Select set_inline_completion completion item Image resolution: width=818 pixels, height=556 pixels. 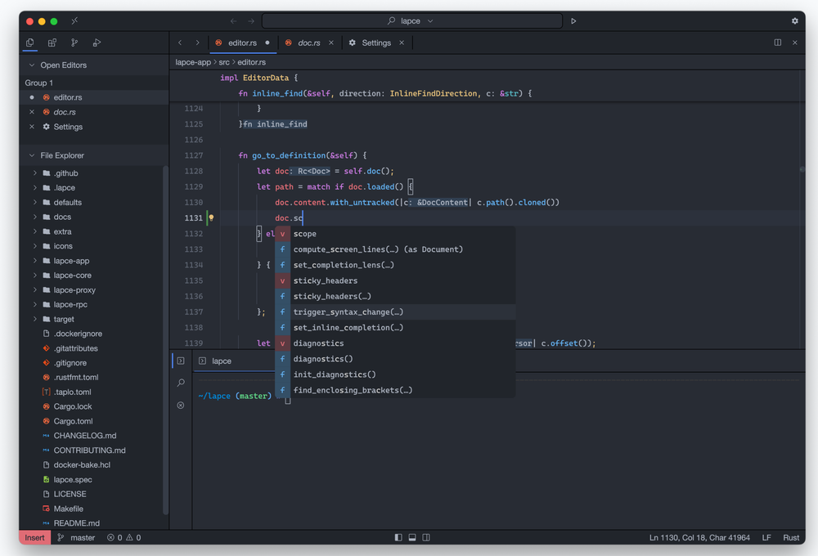point(395,328)
